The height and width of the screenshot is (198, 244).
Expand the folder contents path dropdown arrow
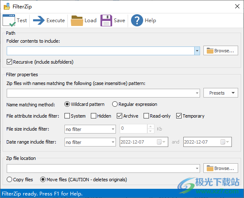(197, 51)
